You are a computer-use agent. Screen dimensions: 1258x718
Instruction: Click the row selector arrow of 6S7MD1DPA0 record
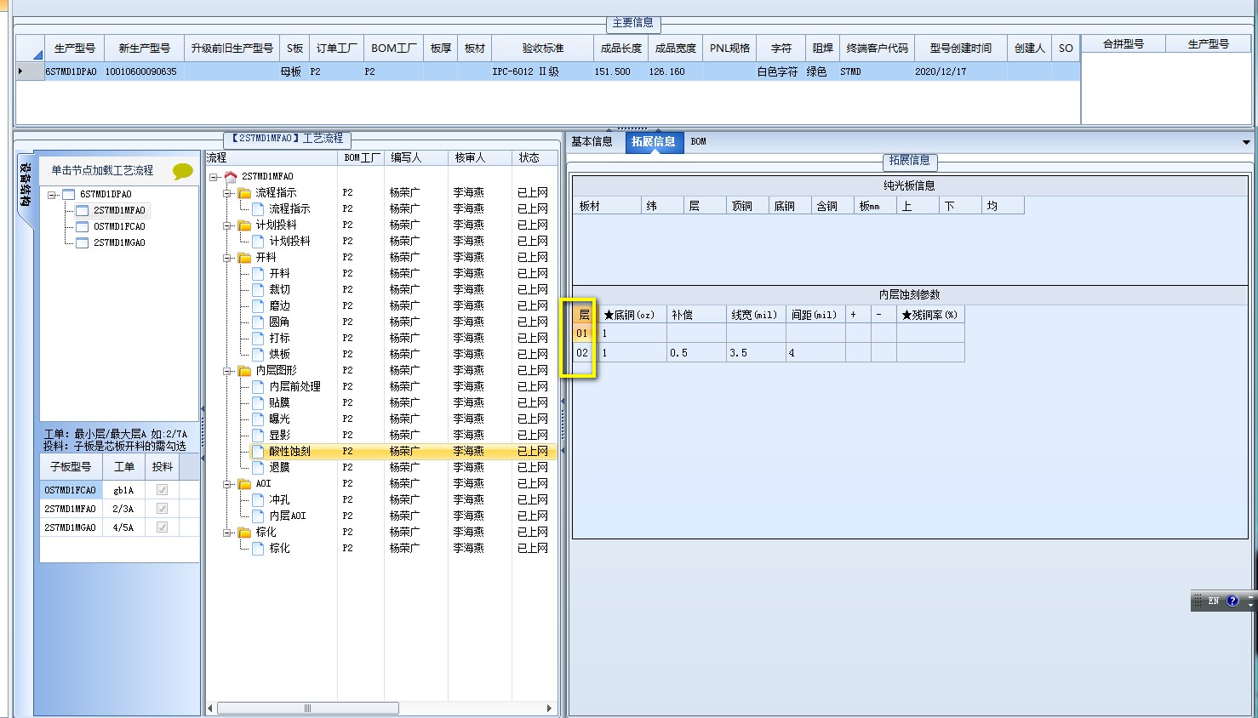coord(30,71)
